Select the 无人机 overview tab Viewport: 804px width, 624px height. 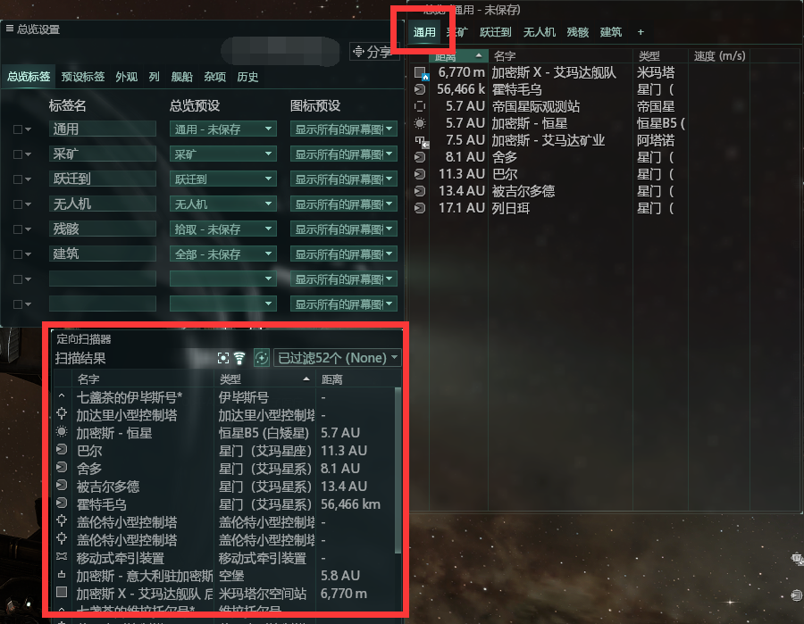(540, 32)
